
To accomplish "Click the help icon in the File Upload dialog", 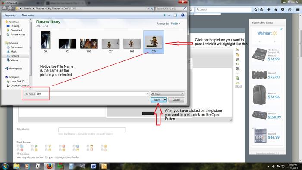I will pyautogui.click(x=182, y=15).
